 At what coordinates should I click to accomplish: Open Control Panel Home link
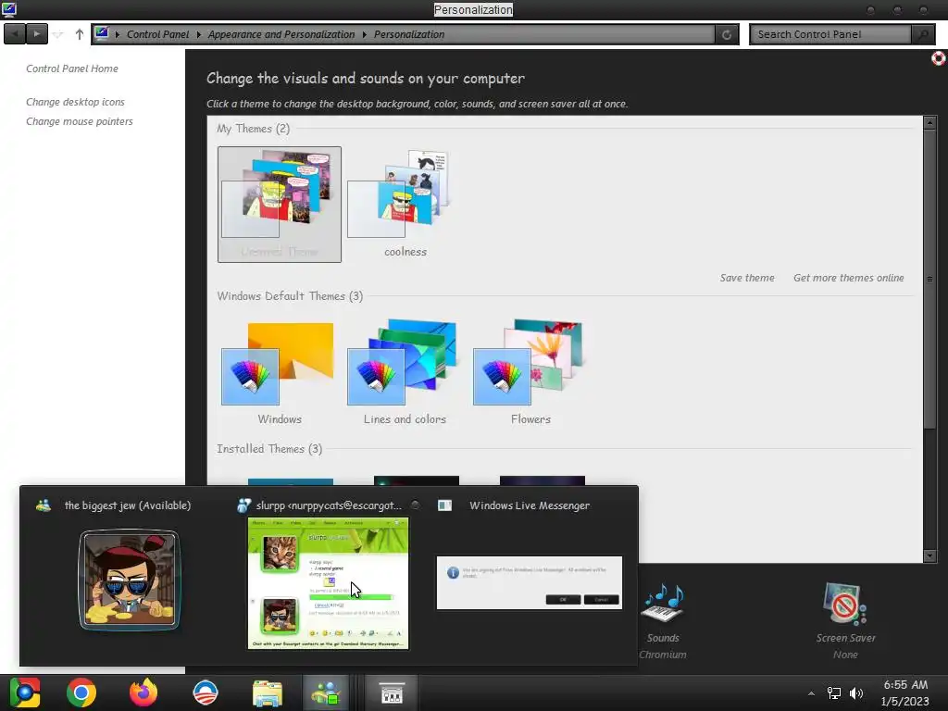pos(72,69)
